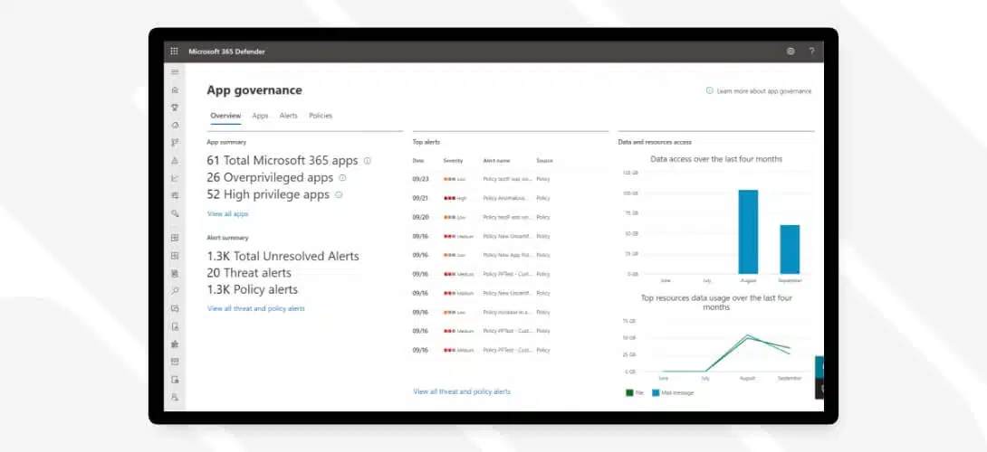Click info icon beside High privilege apps
This screenshot has height=452, width=987.
[339, 195]
